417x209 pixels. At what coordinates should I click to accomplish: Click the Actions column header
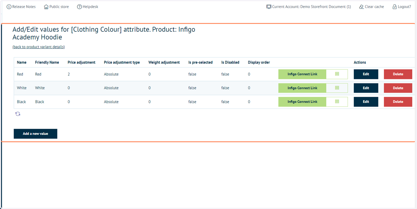[360, 62]
